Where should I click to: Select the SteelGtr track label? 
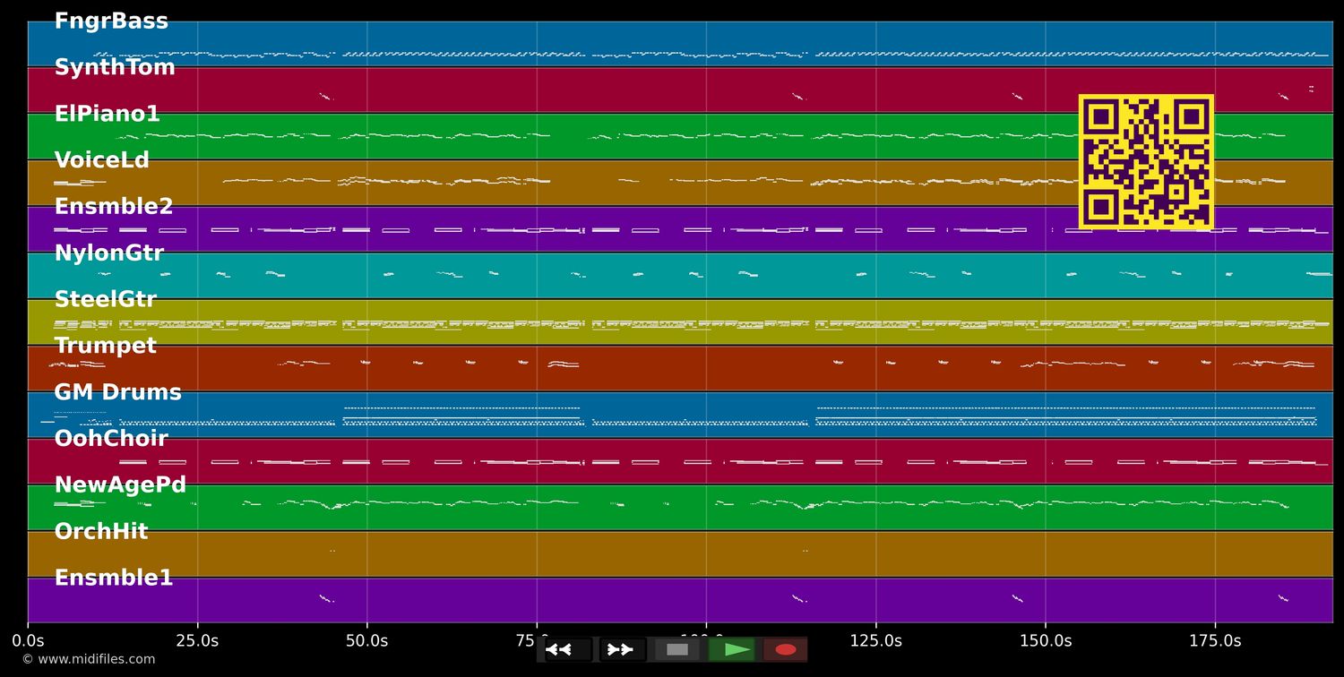point(106,300)
